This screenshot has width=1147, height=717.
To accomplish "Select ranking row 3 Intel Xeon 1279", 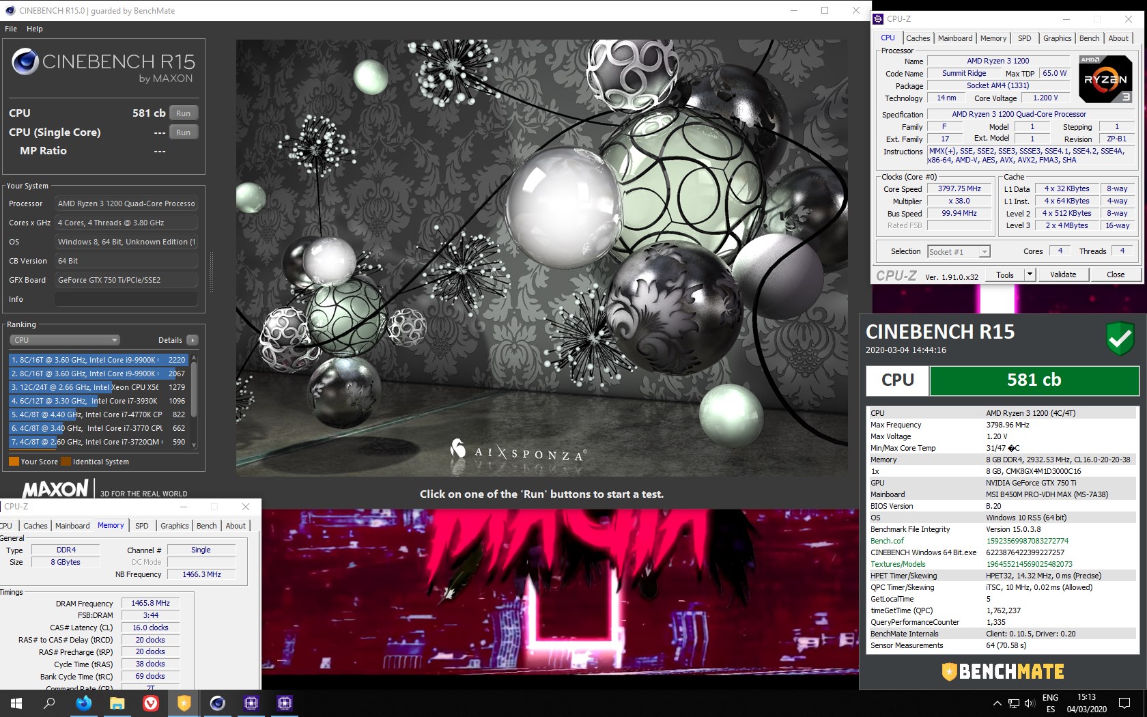I will click(x=98, y=387).
